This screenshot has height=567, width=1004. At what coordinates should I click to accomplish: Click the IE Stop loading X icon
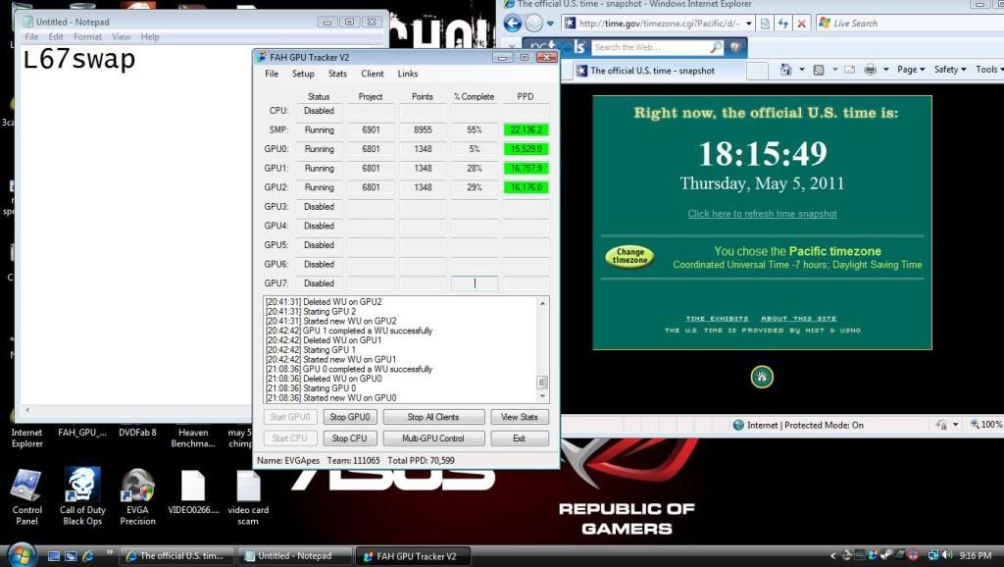pos(801,24)
